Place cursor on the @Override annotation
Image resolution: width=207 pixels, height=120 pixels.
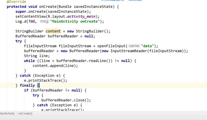point(16,2)
